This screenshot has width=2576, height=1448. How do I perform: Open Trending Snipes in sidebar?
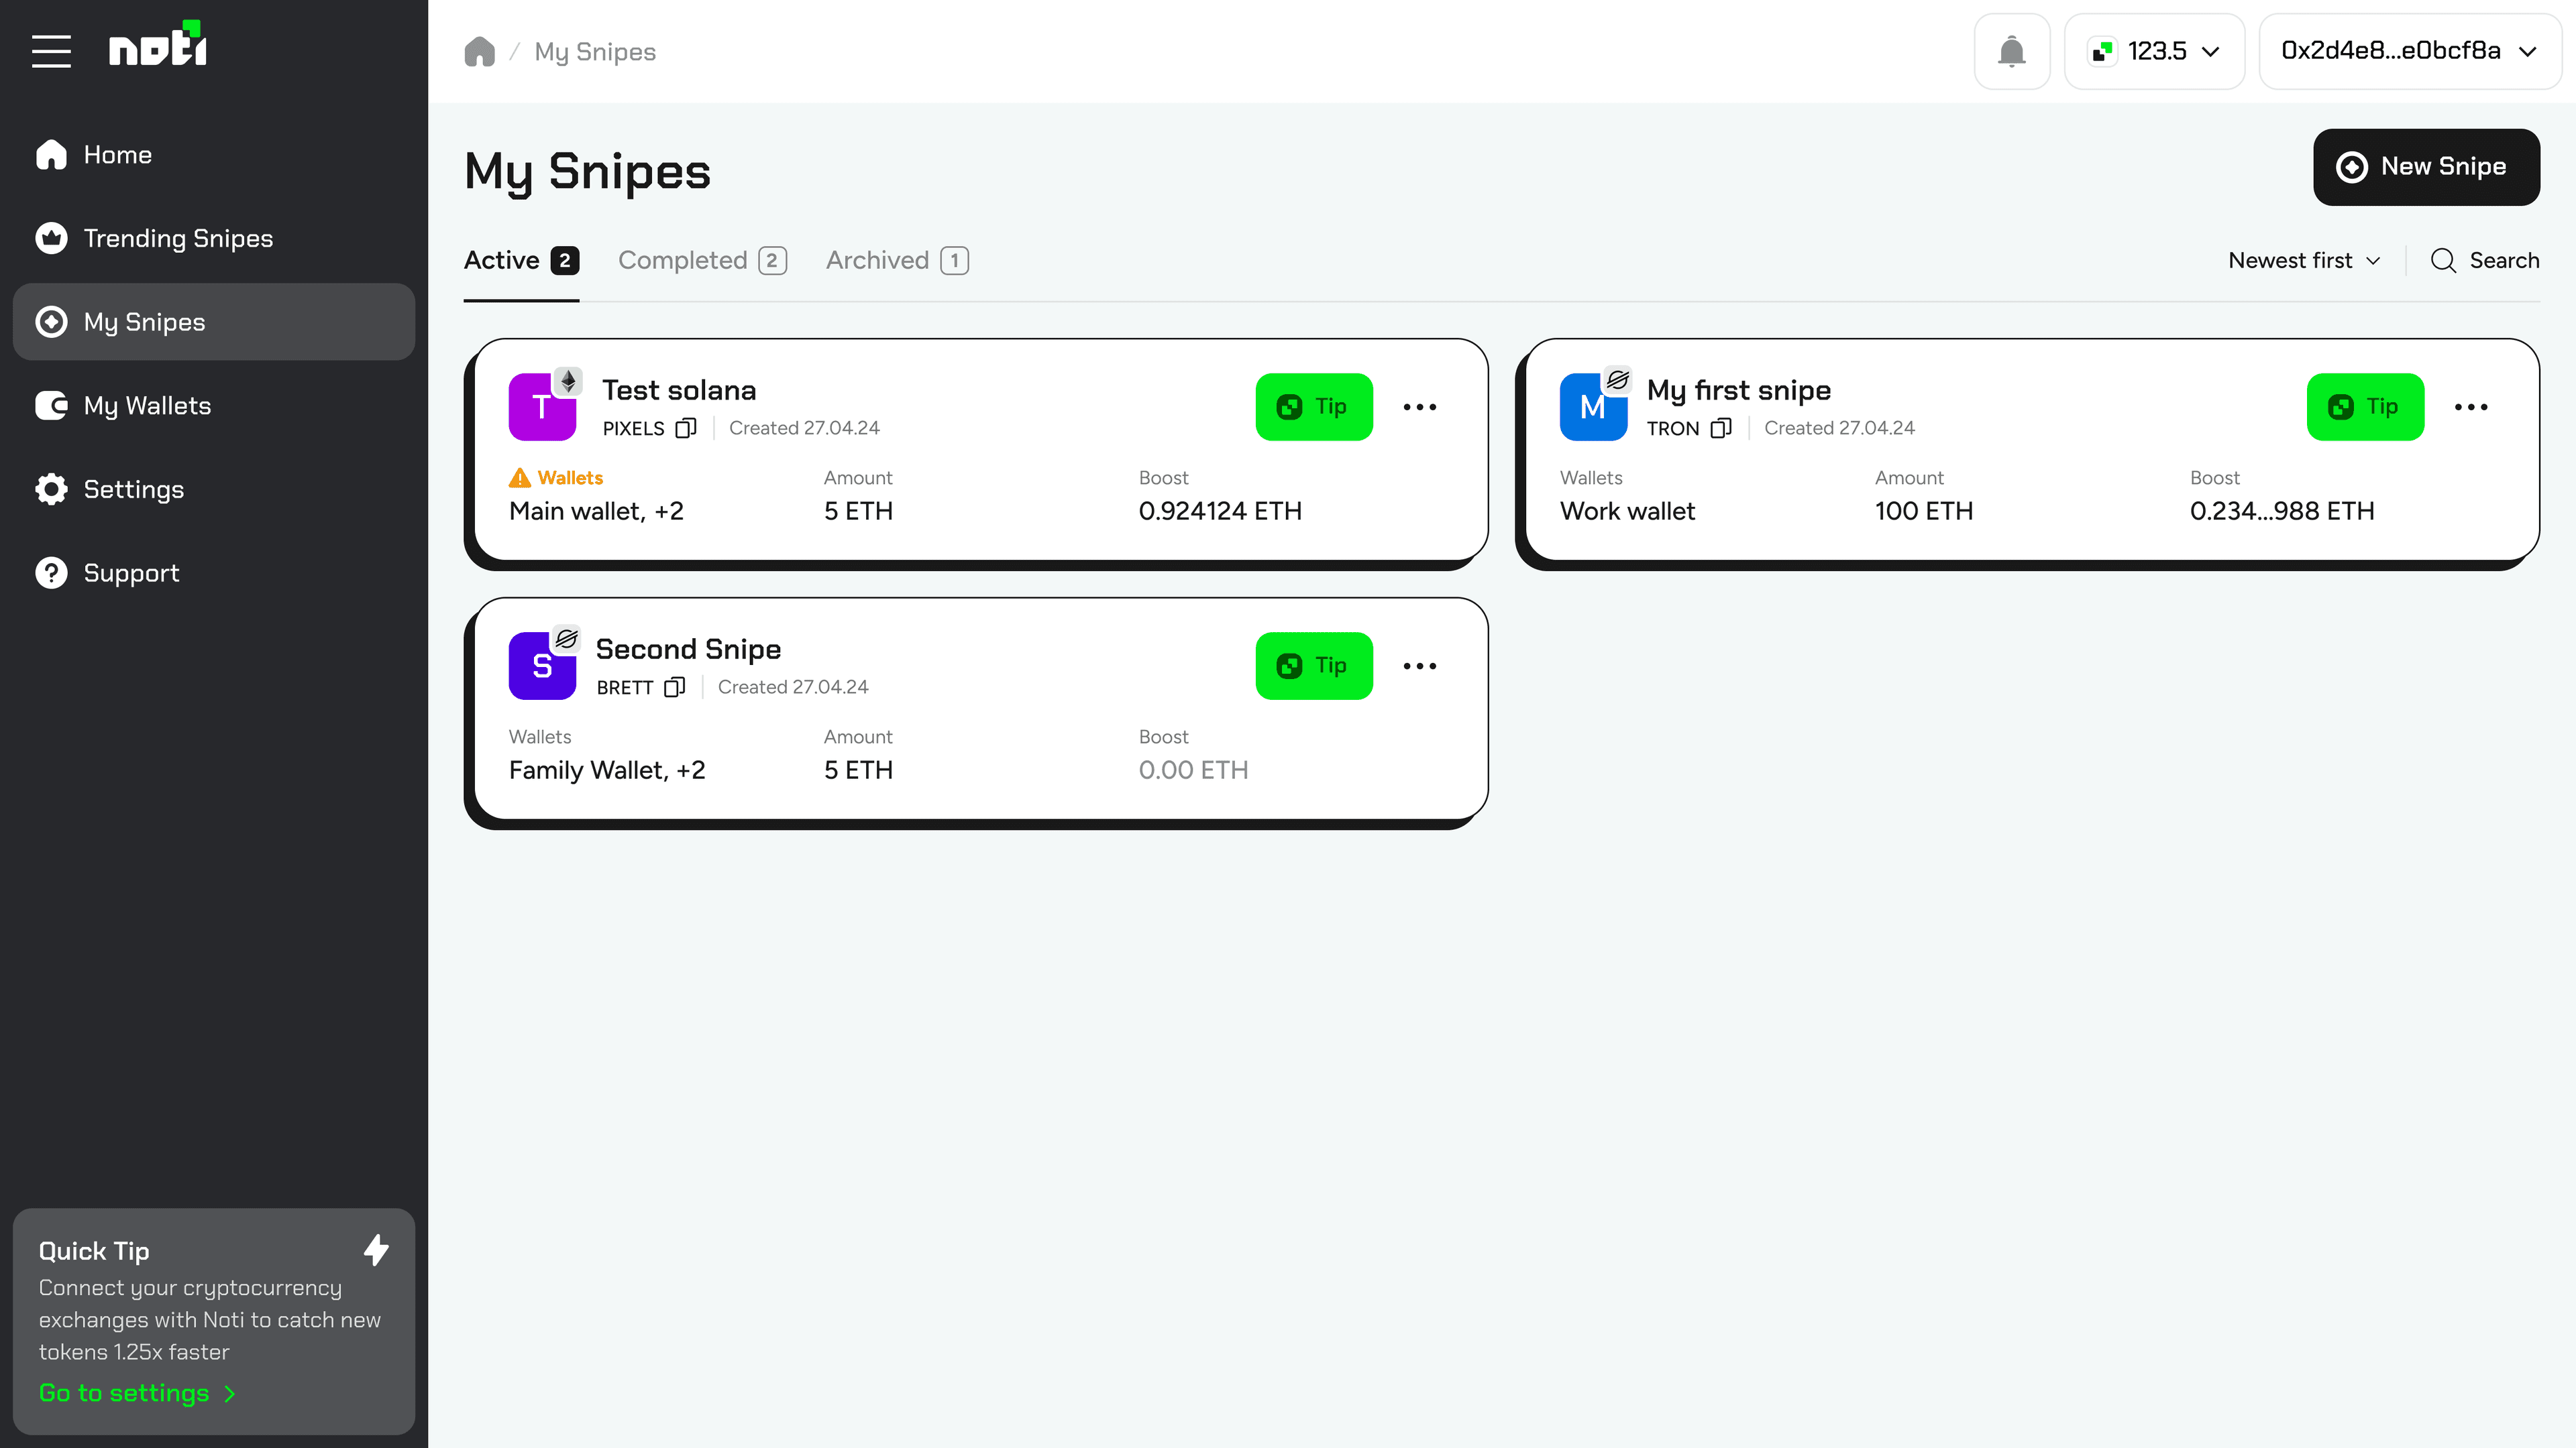(x=178, y=238)
